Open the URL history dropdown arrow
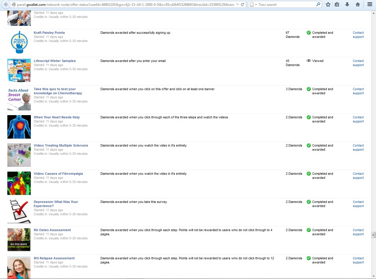Viewport: 376px width, 279px height. 237,5
